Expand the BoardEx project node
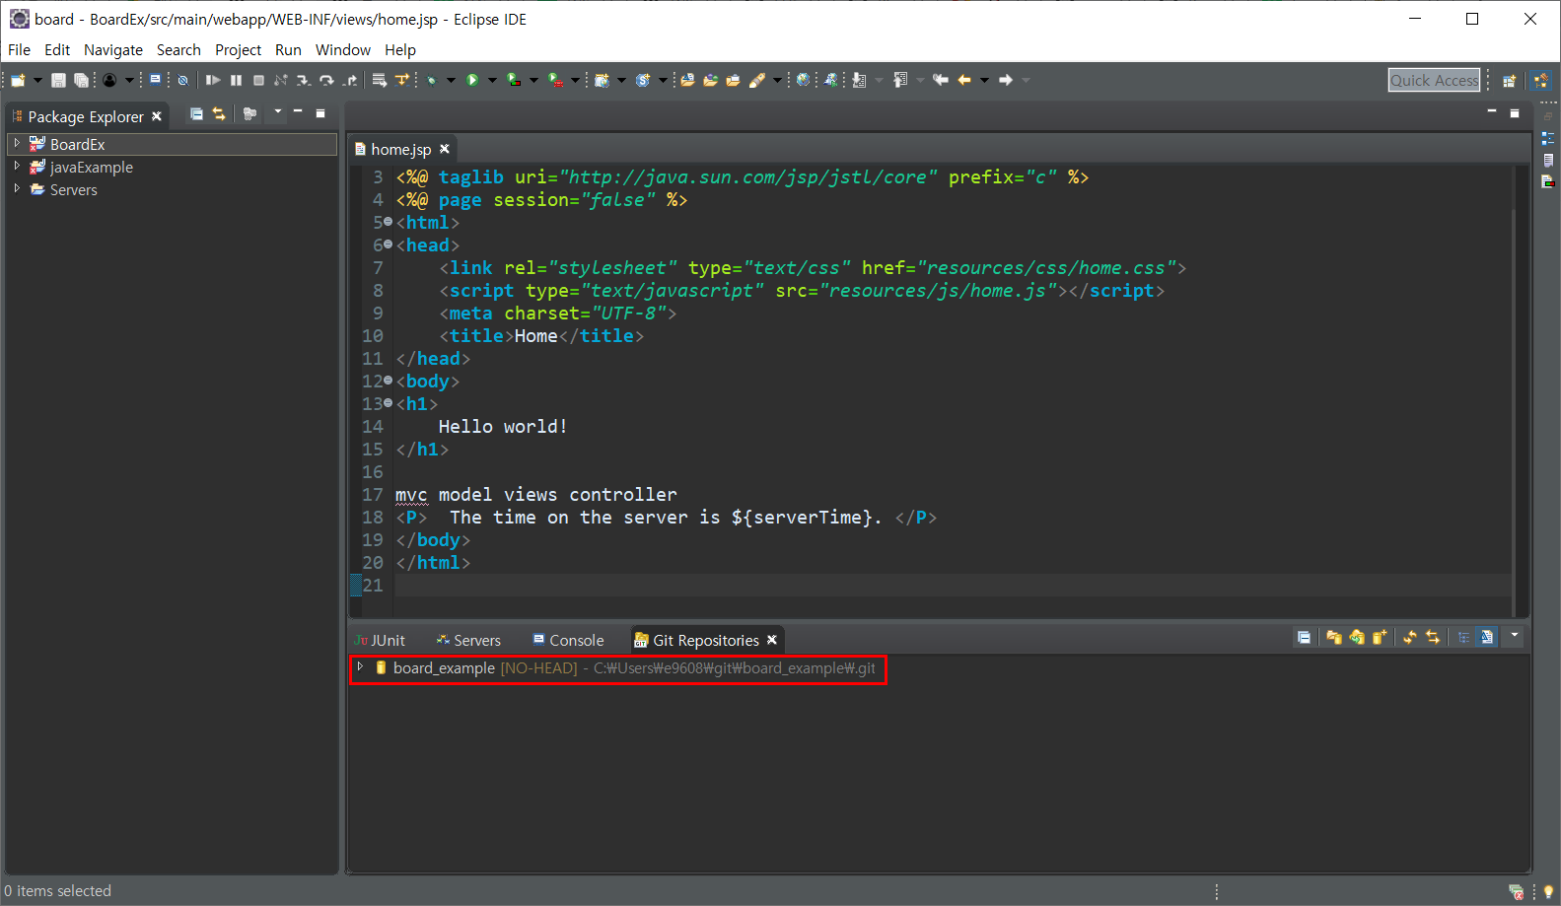 [x=17, y=144]
